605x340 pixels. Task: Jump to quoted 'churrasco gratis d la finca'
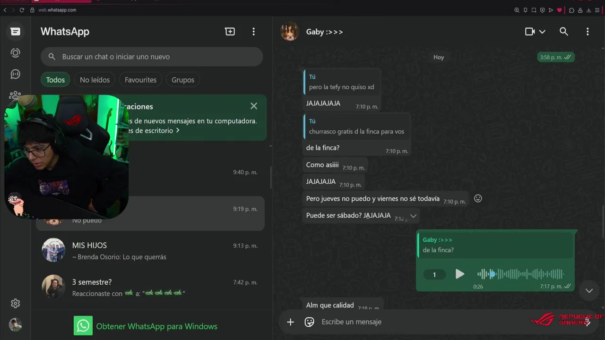pos(356,127)
